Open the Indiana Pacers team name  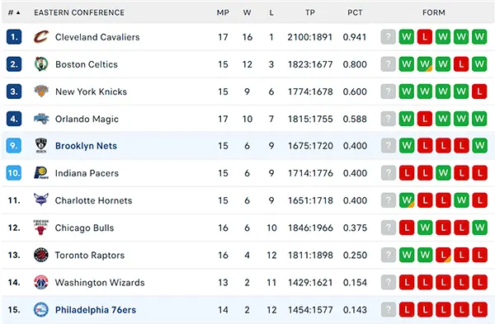(87, 173)
